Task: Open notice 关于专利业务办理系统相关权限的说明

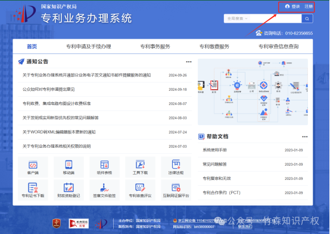Action: coord(57,146)
